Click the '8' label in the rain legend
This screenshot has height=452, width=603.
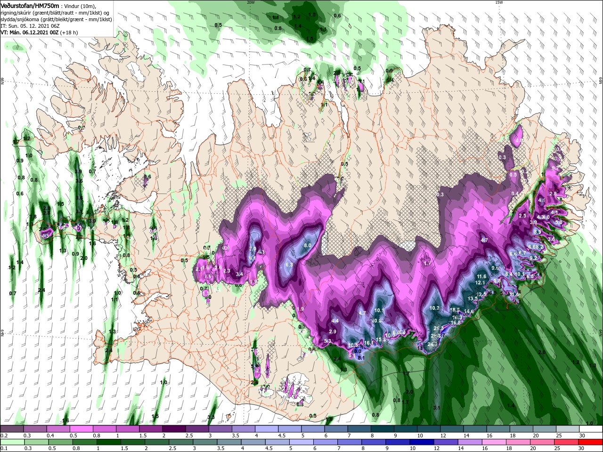363,448
